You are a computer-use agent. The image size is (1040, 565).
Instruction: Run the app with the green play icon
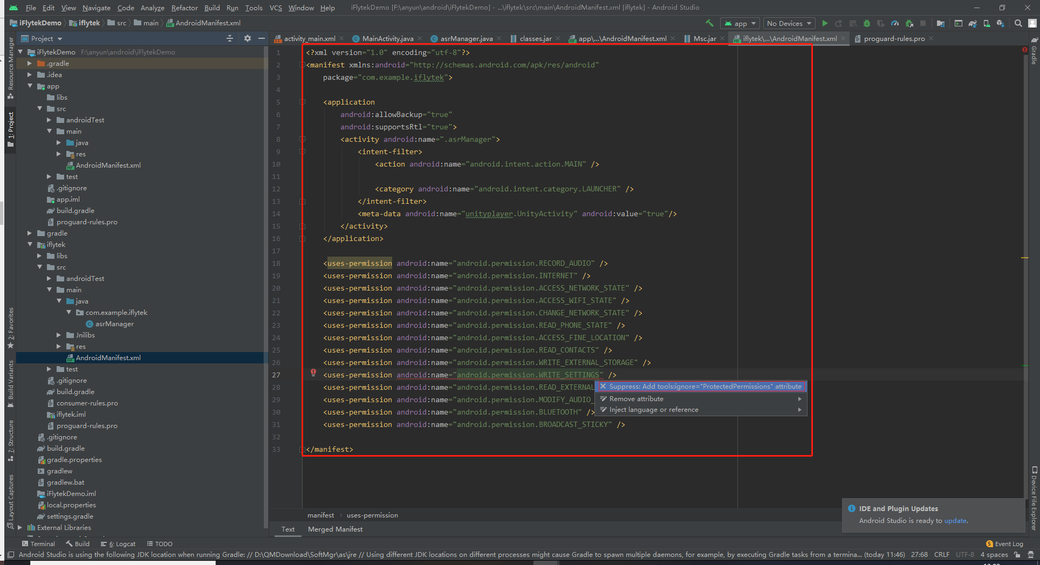coord(825,23)
